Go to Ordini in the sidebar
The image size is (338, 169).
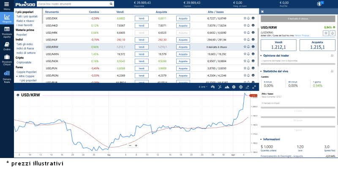coord(7,46)
